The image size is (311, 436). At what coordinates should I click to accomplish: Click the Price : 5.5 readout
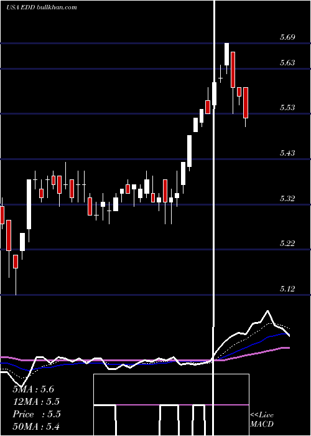[x=36, y=414]
